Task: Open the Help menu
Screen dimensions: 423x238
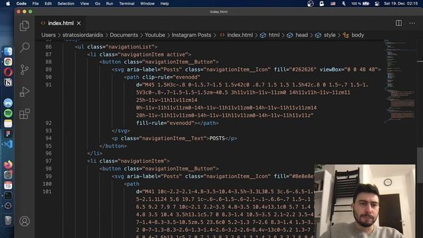Action: pos(165,3)
